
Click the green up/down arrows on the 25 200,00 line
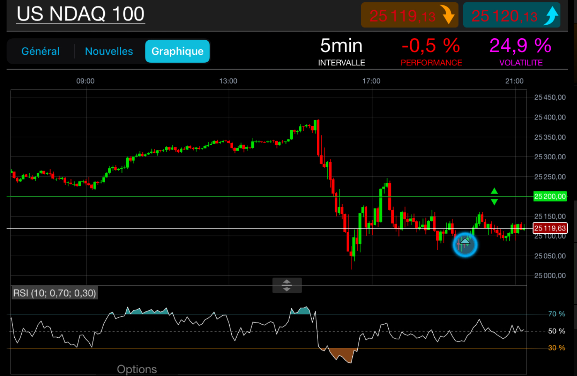click(494, 197)
